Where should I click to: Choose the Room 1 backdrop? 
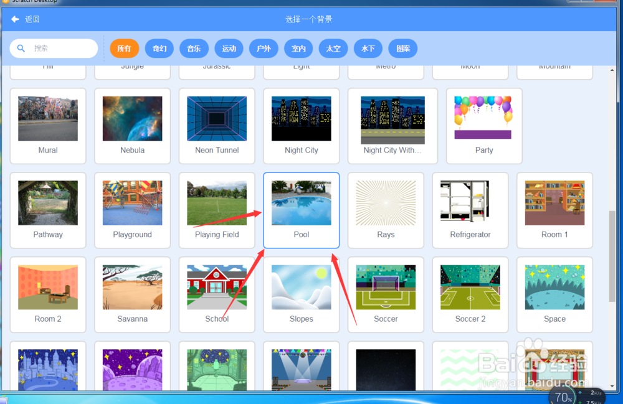pos(554,210)
